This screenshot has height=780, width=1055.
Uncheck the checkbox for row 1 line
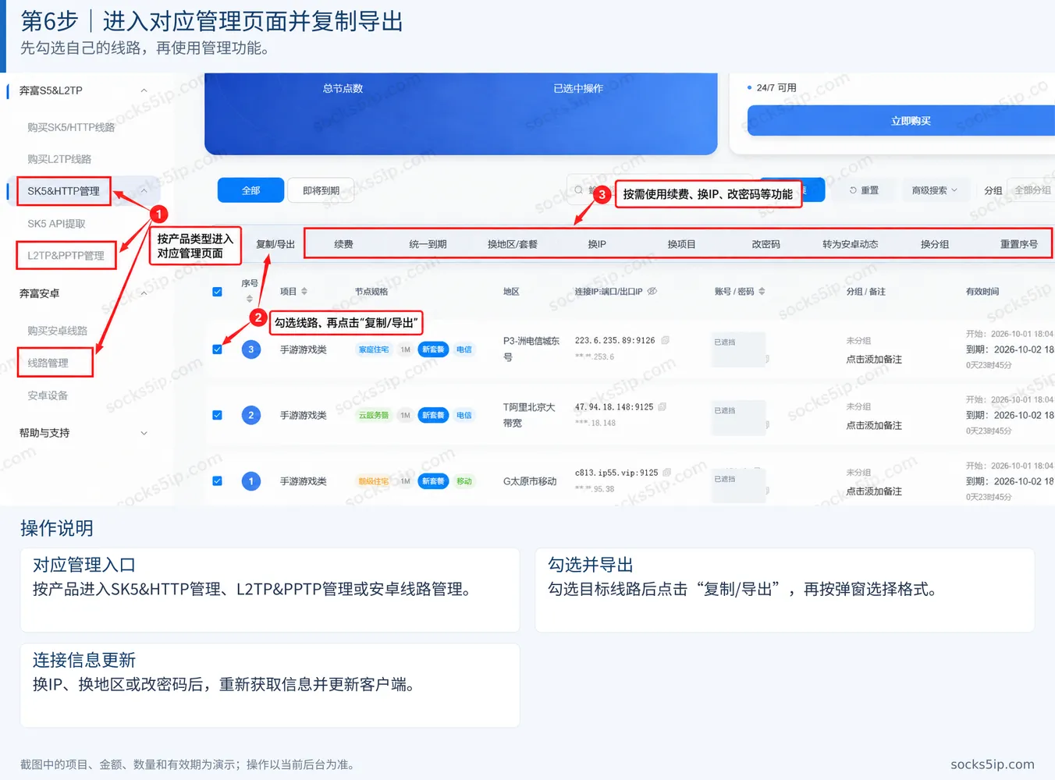point(217,481)
